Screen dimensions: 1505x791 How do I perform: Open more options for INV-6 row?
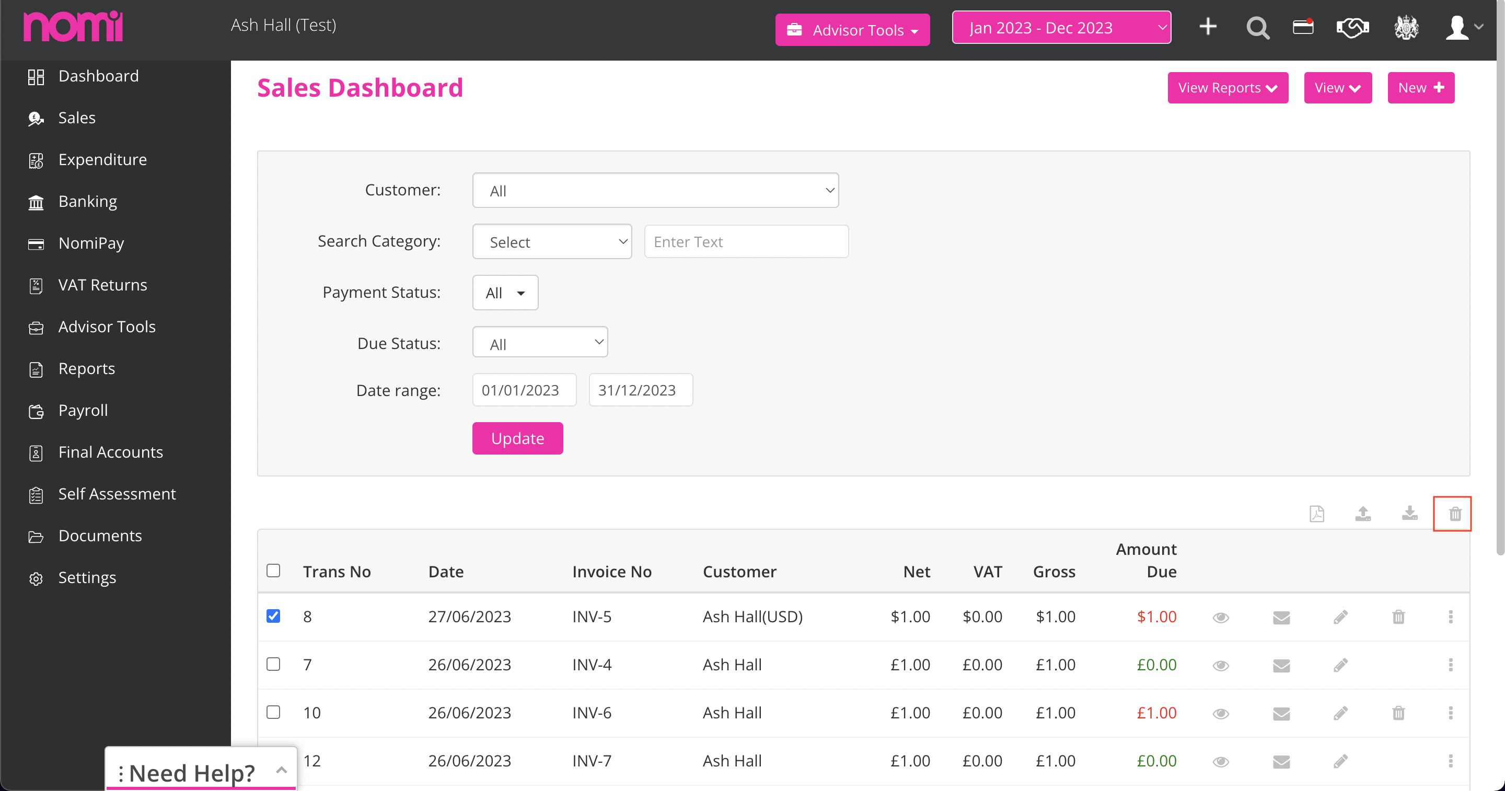point(1451,713)
